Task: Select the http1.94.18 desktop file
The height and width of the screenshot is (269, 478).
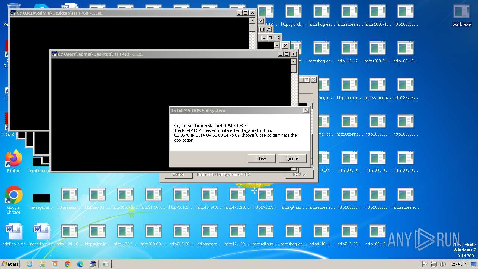Action: pyautogui.click(x=69, y=235)
